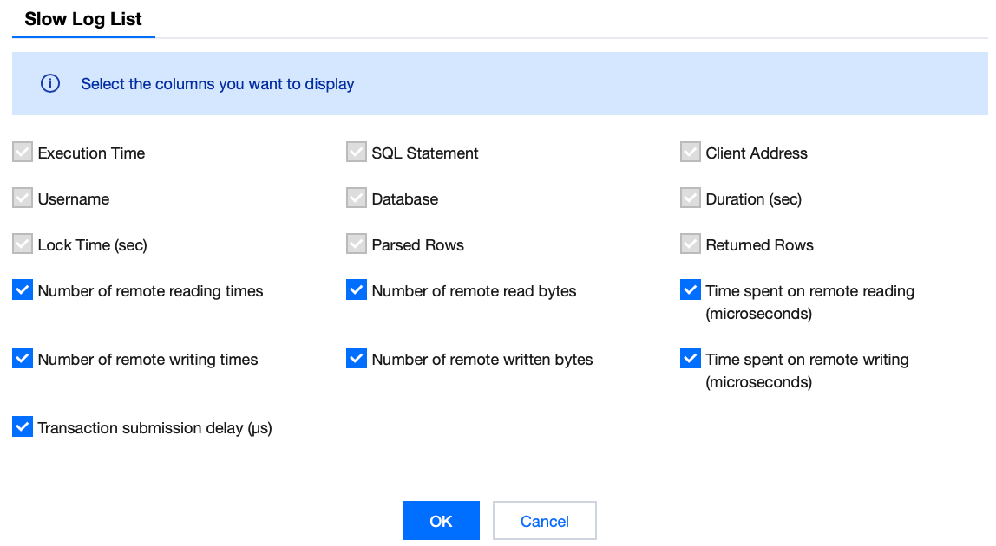Uncheck Number of remote writing times
Screen dimensions: 996x546
click(23, 358)
